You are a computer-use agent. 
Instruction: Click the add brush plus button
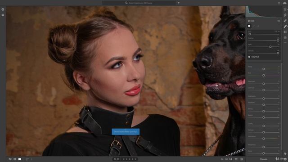[249, 26]
